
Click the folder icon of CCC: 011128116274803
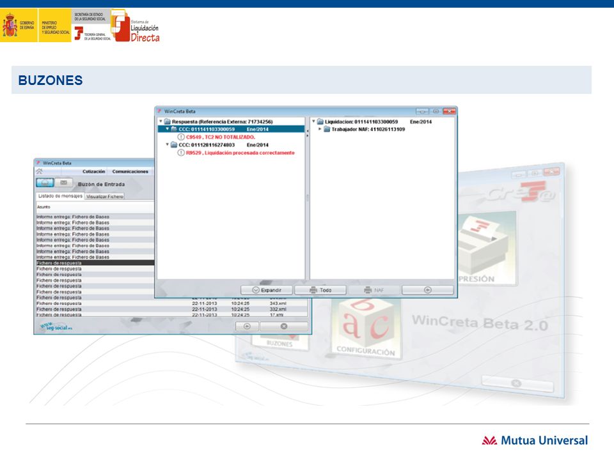(x=174, y=145)
